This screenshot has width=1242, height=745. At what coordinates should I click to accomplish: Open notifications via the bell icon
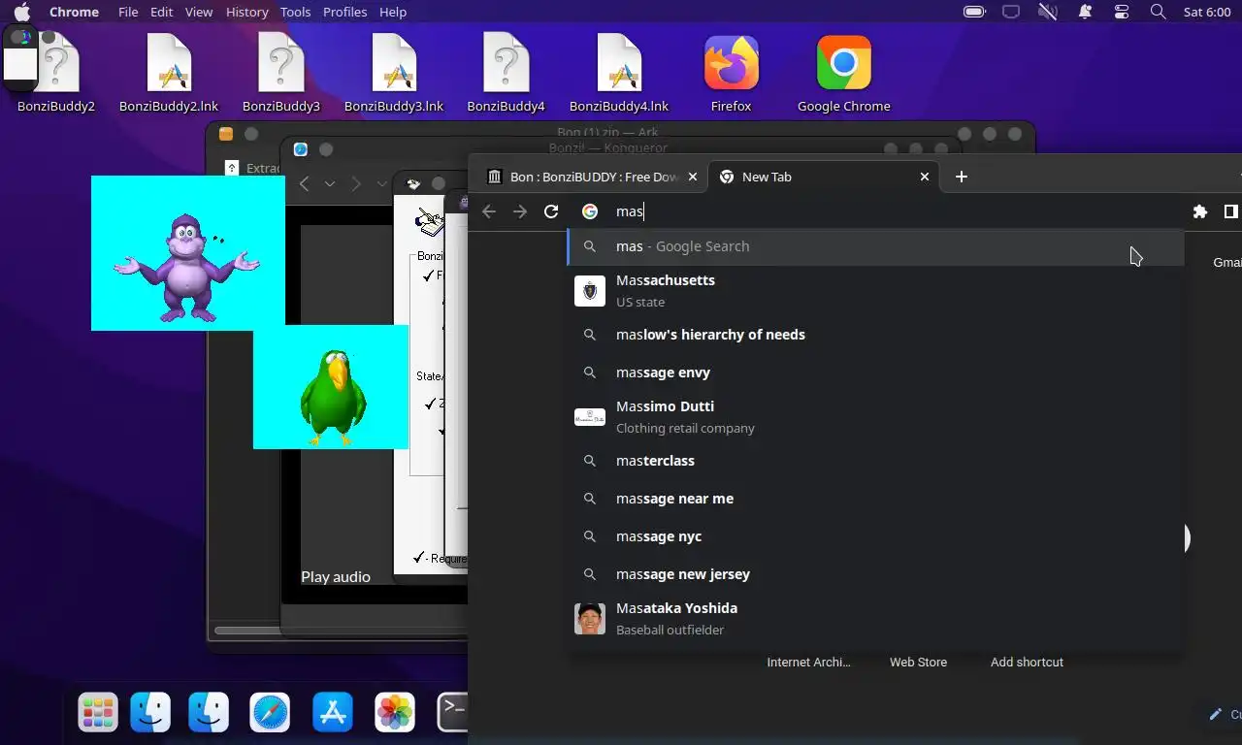pos(1085,12)
